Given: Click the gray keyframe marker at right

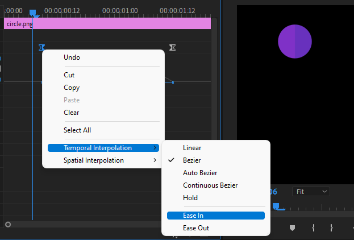Looking at the screenshot, I should pos(173,47).
